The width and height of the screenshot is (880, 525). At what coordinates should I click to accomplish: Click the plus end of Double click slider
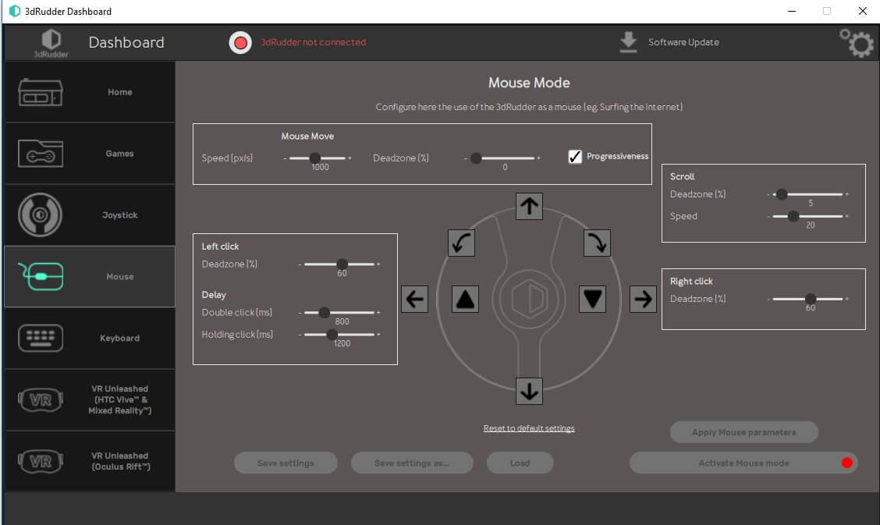pos(378,313)
